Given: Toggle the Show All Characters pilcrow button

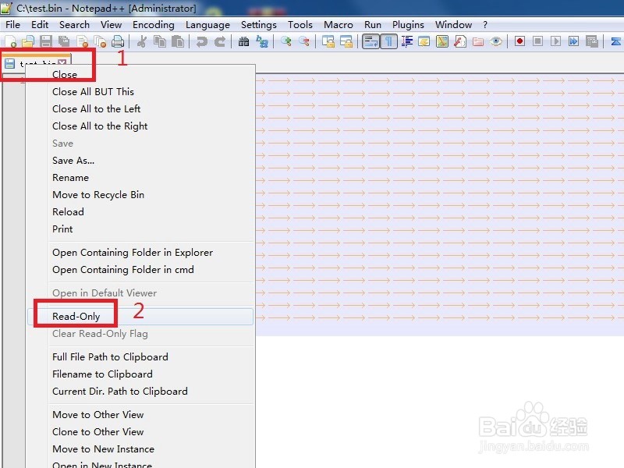Looking at the screenshot, I should pyautogui.click(x=388, y=41).
